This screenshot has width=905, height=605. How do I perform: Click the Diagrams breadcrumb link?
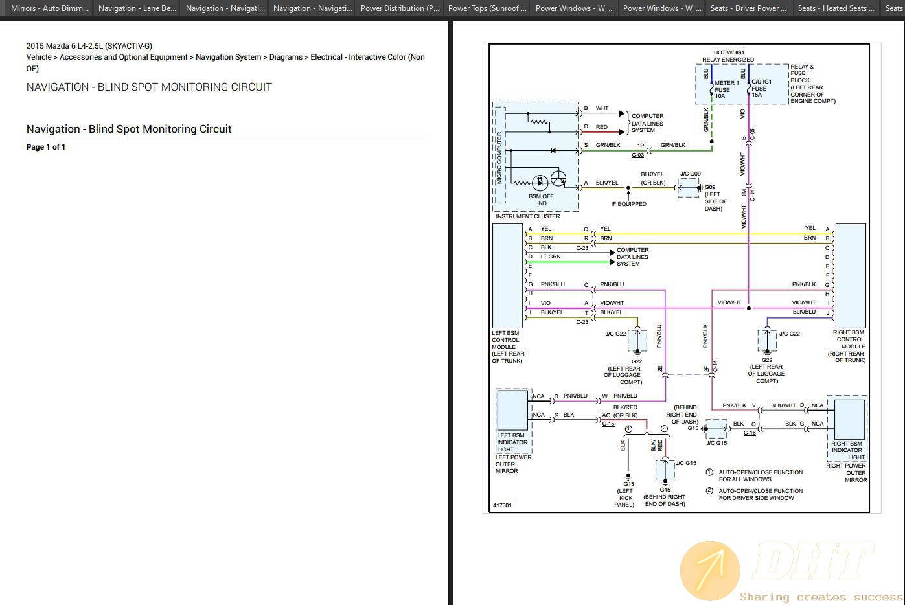point(286,57)
